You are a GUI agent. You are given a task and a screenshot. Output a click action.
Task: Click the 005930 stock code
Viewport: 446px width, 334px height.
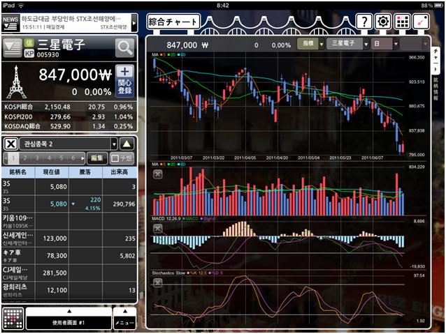click(x=48, y=54)
